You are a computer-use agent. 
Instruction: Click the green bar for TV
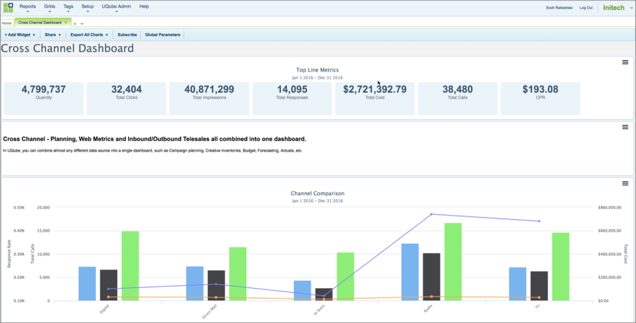click(560, 266)
